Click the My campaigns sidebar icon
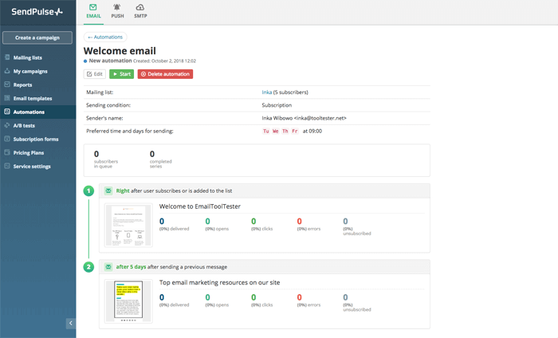 click(x=7, y=70)
